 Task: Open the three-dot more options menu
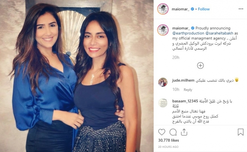[x=241, y=9]
